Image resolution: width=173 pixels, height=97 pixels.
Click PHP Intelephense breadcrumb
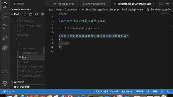[132, 10]
